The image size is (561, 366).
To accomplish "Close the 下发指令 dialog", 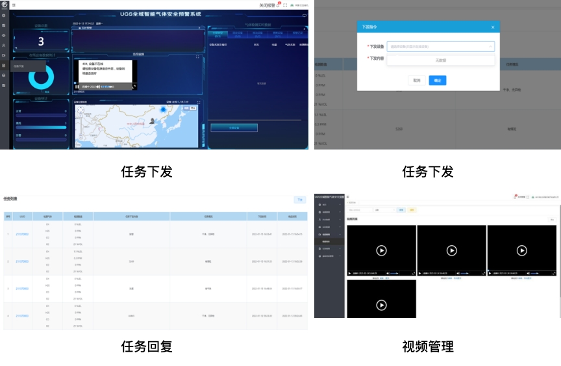I will pos(493,27).
